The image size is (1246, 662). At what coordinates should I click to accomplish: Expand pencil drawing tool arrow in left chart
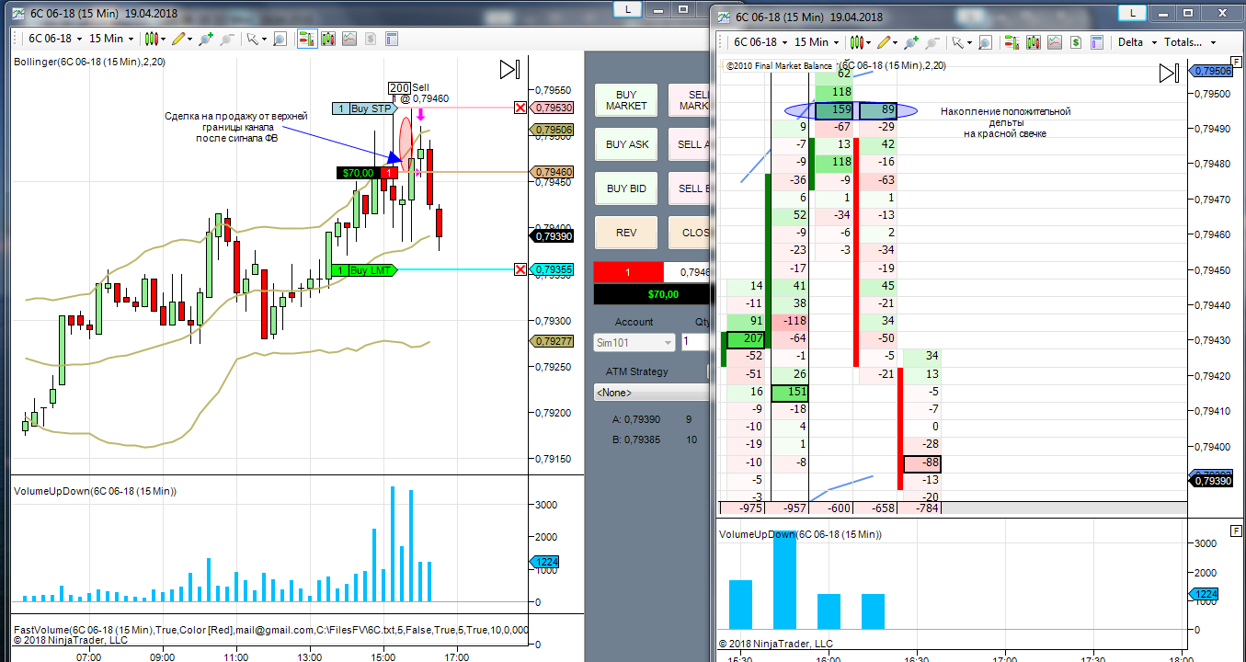tap(190, 39)
